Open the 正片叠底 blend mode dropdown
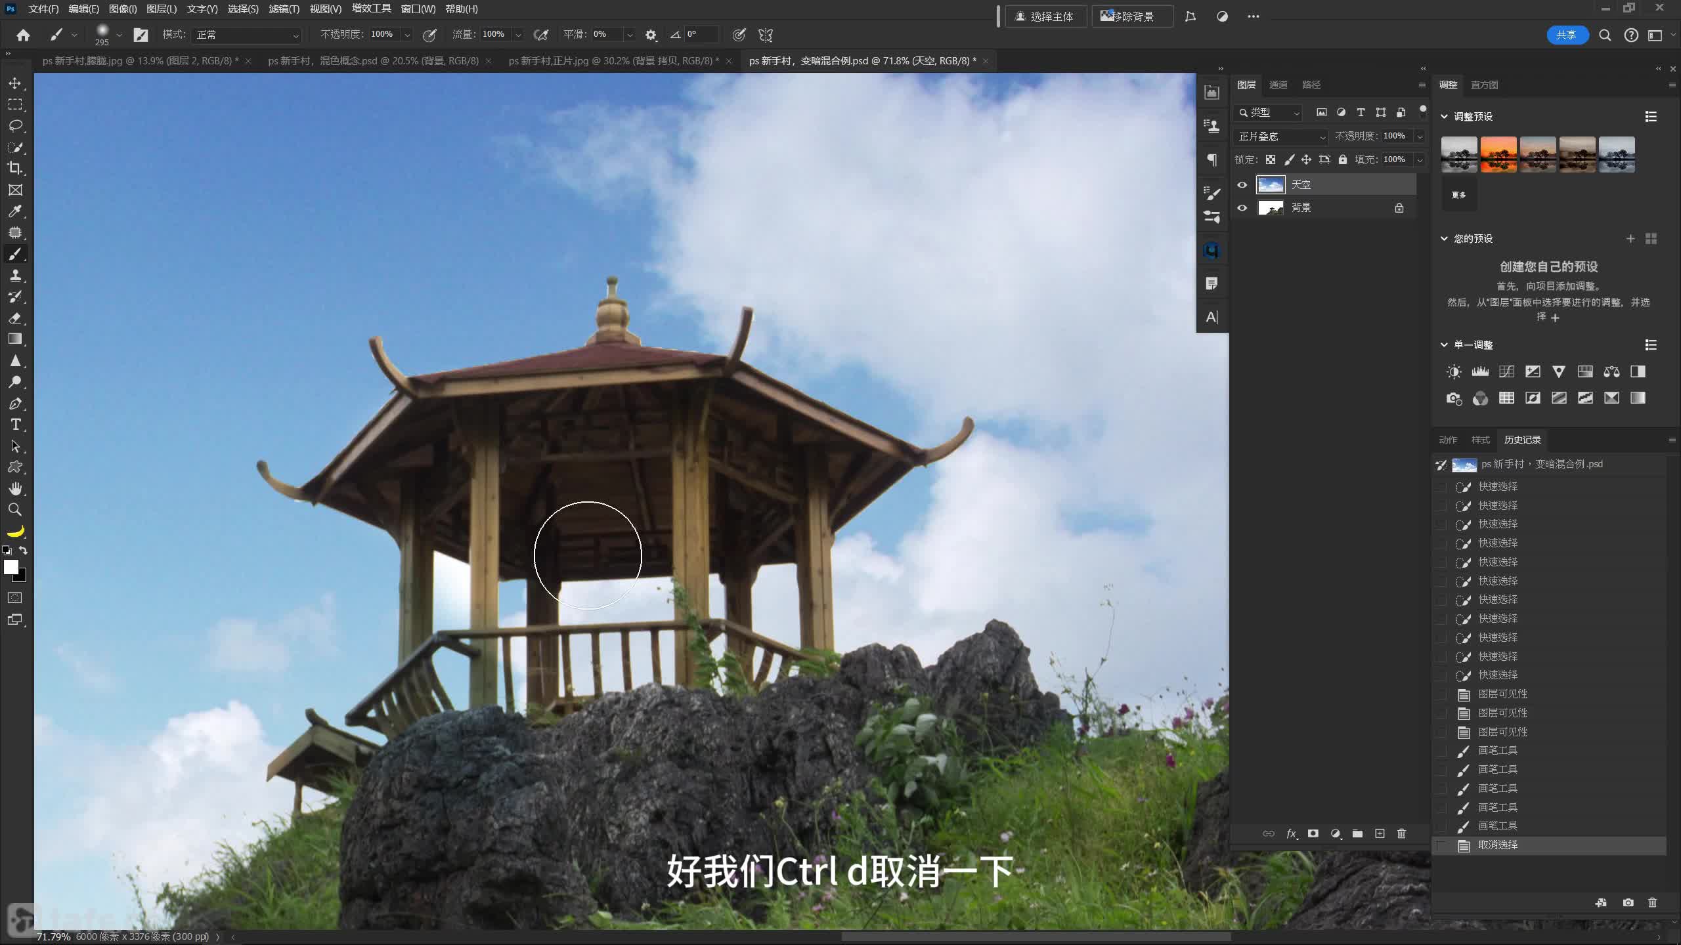1681x945 pixels. [1281, 136]
